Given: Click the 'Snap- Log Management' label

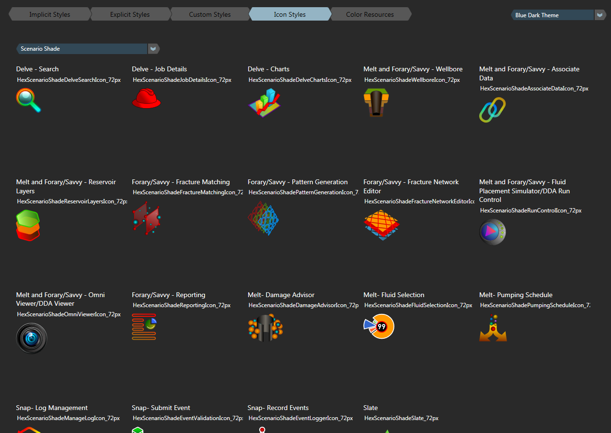Looking at the screenshot, I should pyautogui.click(x=52, y=408).
